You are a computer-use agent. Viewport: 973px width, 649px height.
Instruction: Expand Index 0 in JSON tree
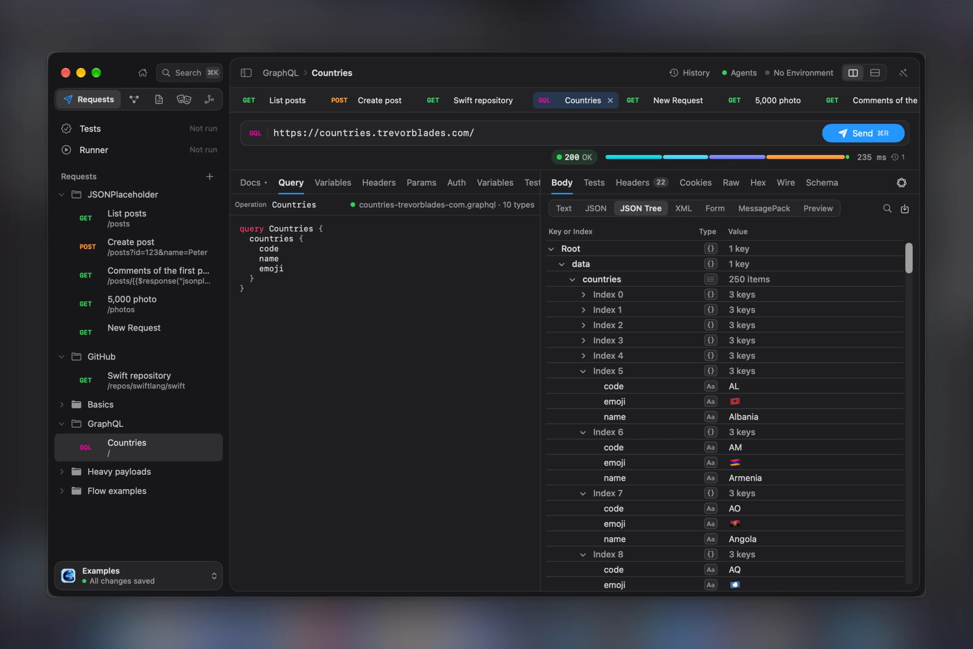tap(583, 295)
